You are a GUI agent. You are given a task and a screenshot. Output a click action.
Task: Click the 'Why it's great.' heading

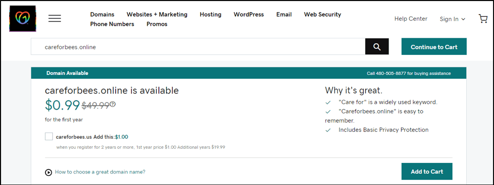tap(354, 91)
